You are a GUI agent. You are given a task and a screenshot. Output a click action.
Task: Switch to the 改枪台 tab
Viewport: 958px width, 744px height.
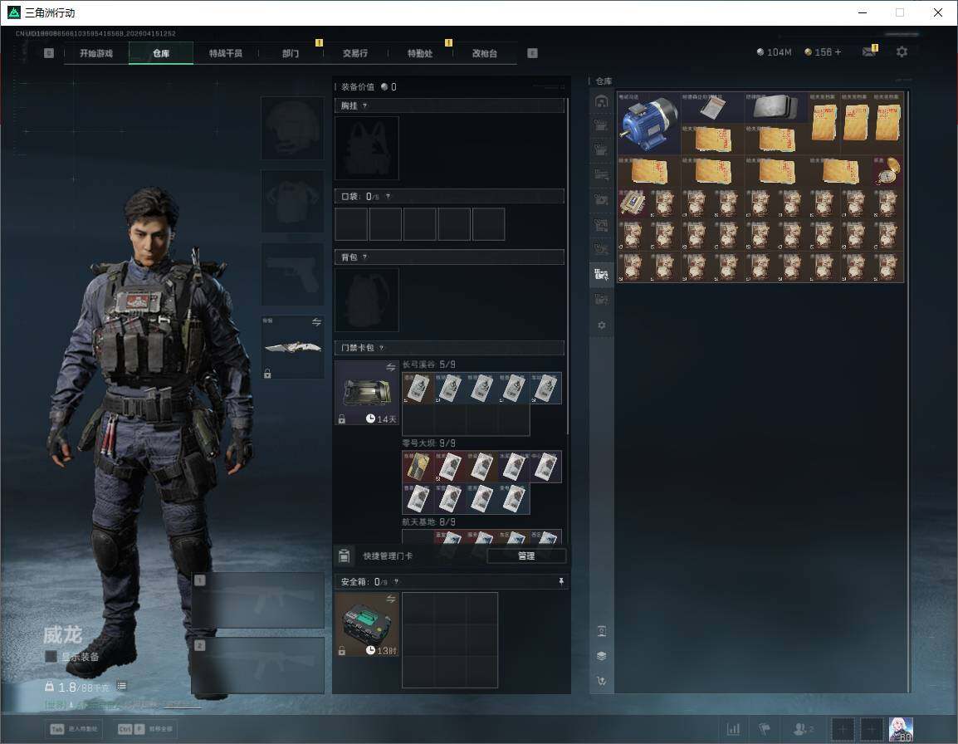pos(485,53)
